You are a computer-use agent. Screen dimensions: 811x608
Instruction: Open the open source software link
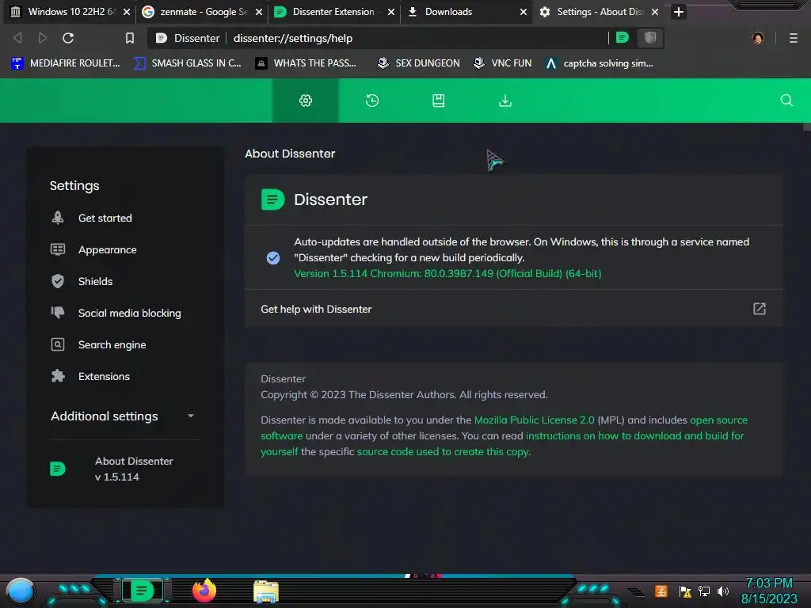(x=718, y=420)
